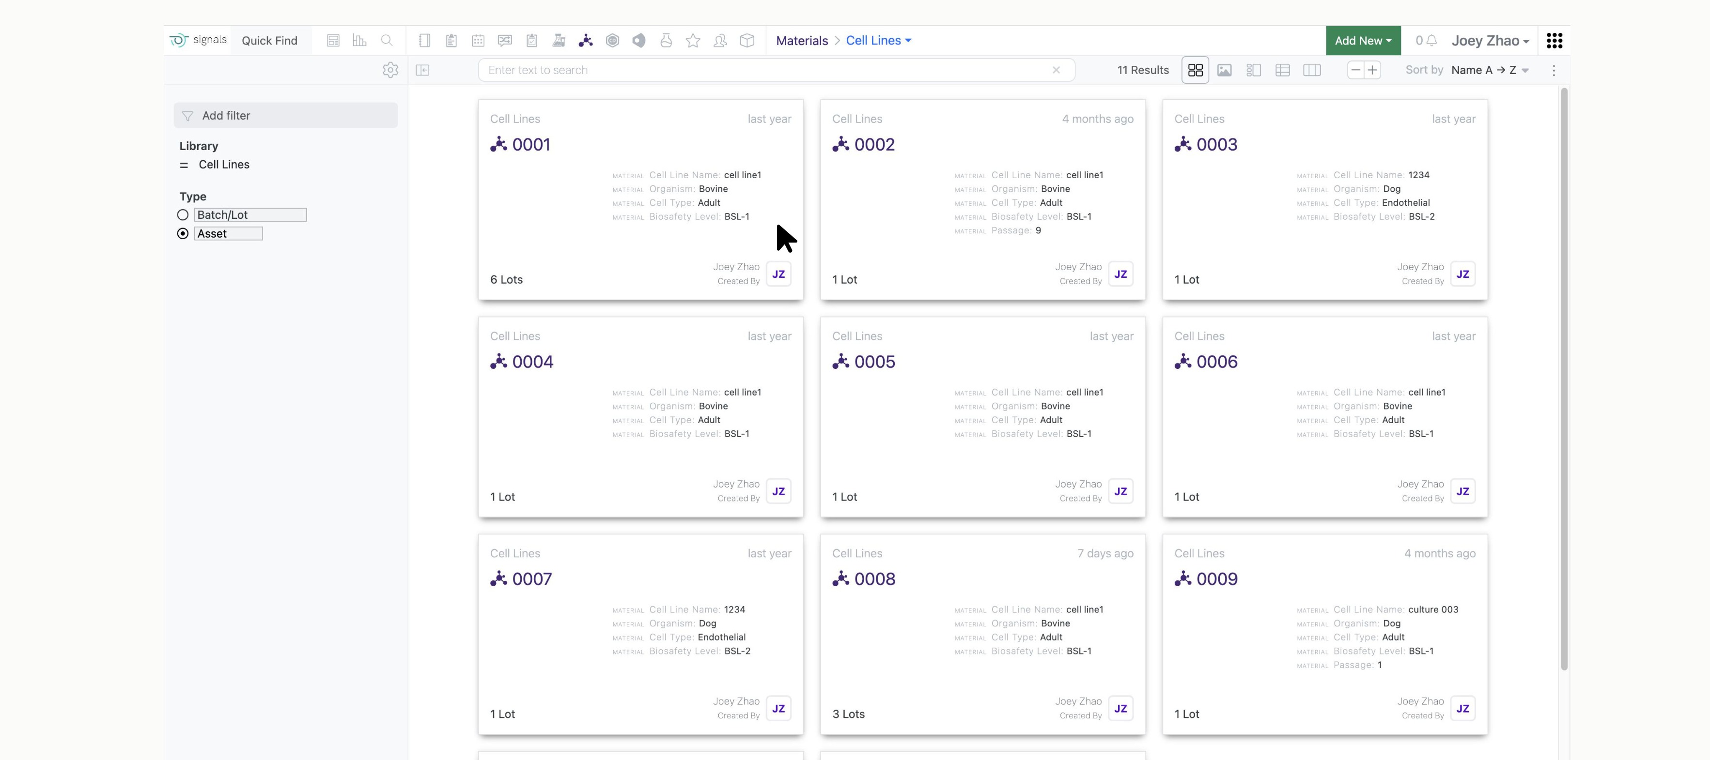
Task: Switch to the list with preview view
Action: tap(1253, 70)
